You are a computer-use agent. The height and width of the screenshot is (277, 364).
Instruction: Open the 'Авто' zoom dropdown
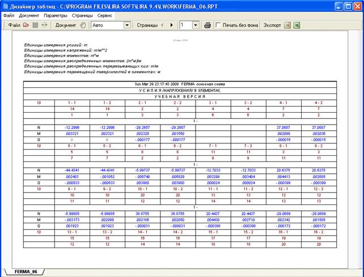[127, 25]
